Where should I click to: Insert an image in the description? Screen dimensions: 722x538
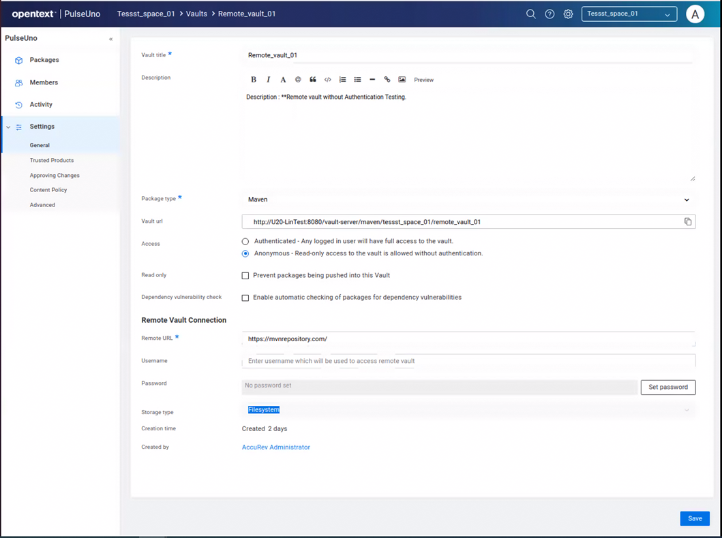tap(402, 80)
